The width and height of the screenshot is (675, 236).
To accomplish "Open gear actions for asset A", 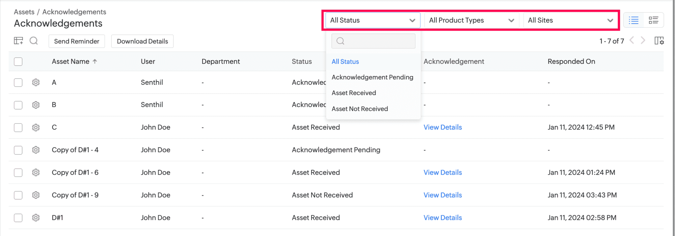I will click(x=36, y=82).
